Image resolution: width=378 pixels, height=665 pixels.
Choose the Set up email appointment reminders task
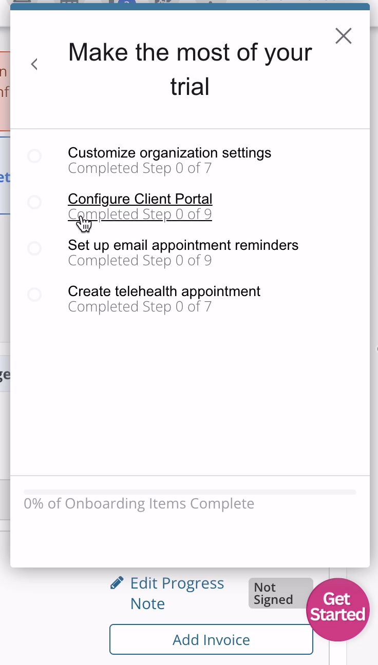pyautogui.click(x=183, y=245)
